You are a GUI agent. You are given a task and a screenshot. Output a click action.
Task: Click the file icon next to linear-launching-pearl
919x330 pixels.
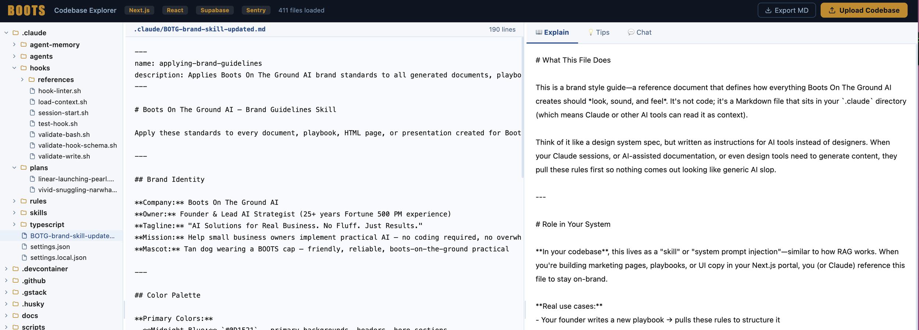pyautogui.click(x=32, y=179)
